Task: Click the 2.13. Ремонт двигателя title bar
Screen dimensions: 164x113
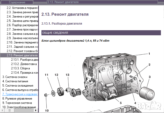Action: [102, 2]
